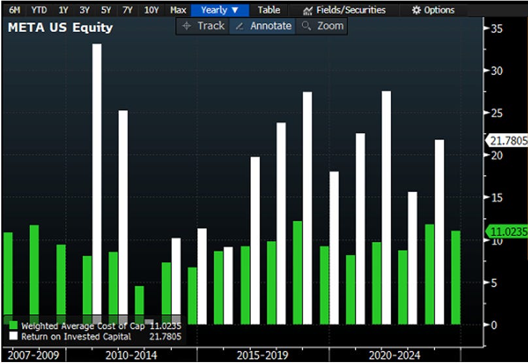Open chart Options
The width and height of the screenshot is (528, 364).
433,10
